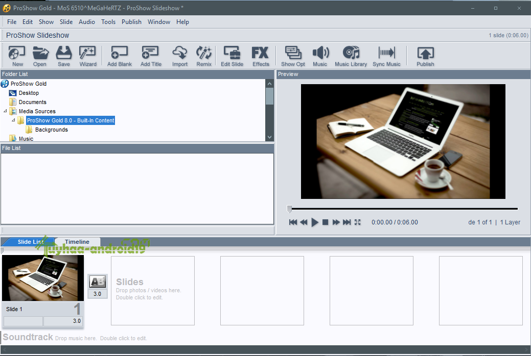Viewport: 531px width, 356px height.
Task: Open the Slide menu
Action: [x=66, y=21]
